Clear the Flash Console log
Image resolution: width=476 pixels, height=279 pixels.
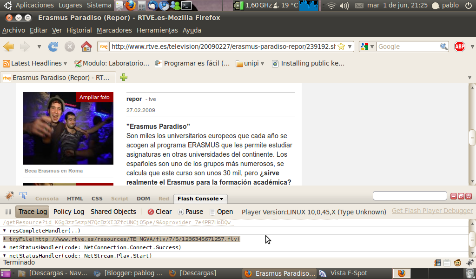tap(160, 212)
